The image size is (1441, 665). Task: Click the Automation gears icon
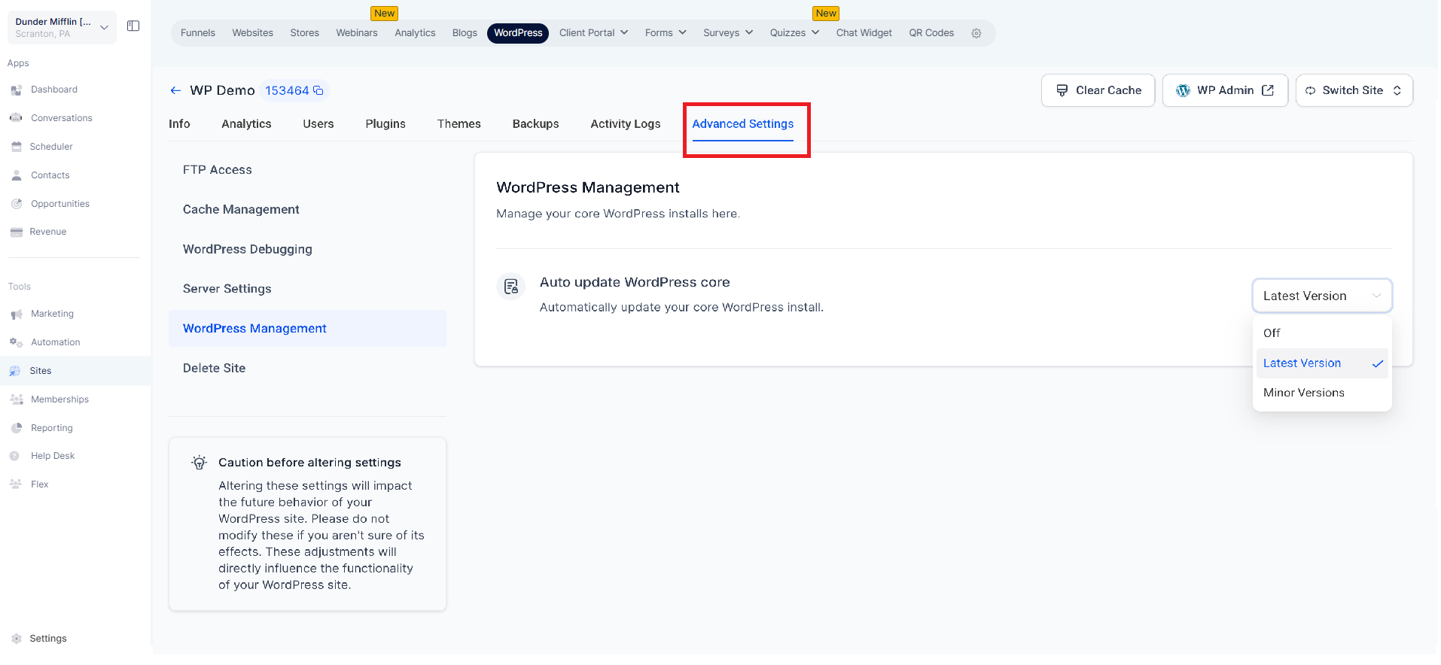tap(17, 342)
